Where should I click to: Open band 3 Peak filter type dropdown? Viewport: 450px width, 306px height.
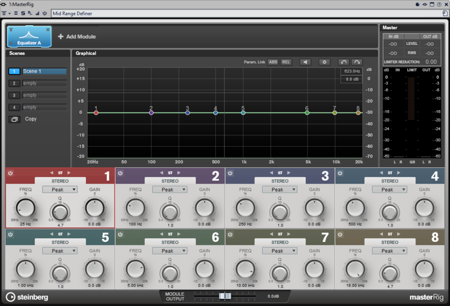coord(279,190)
